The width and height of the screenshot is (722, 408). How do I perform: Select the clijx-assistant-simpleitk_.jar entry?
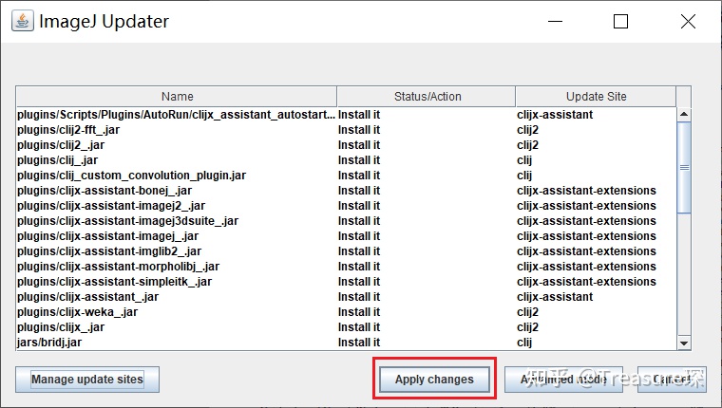point(114,282)
